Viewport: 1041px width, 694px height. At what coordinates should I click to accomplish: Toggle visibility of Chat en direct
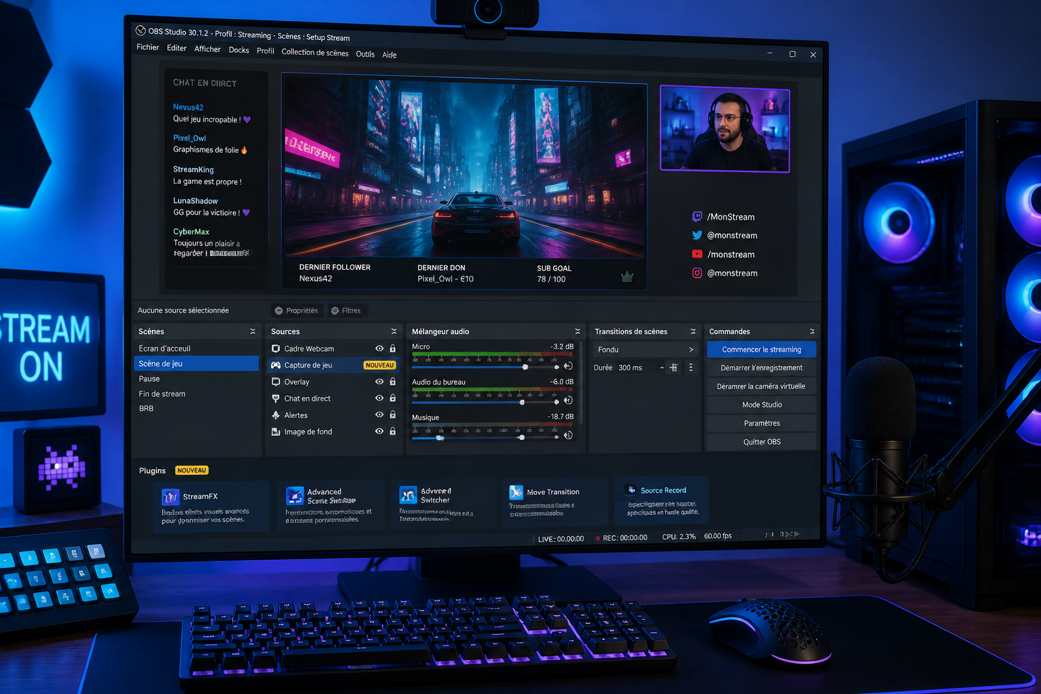380,398
